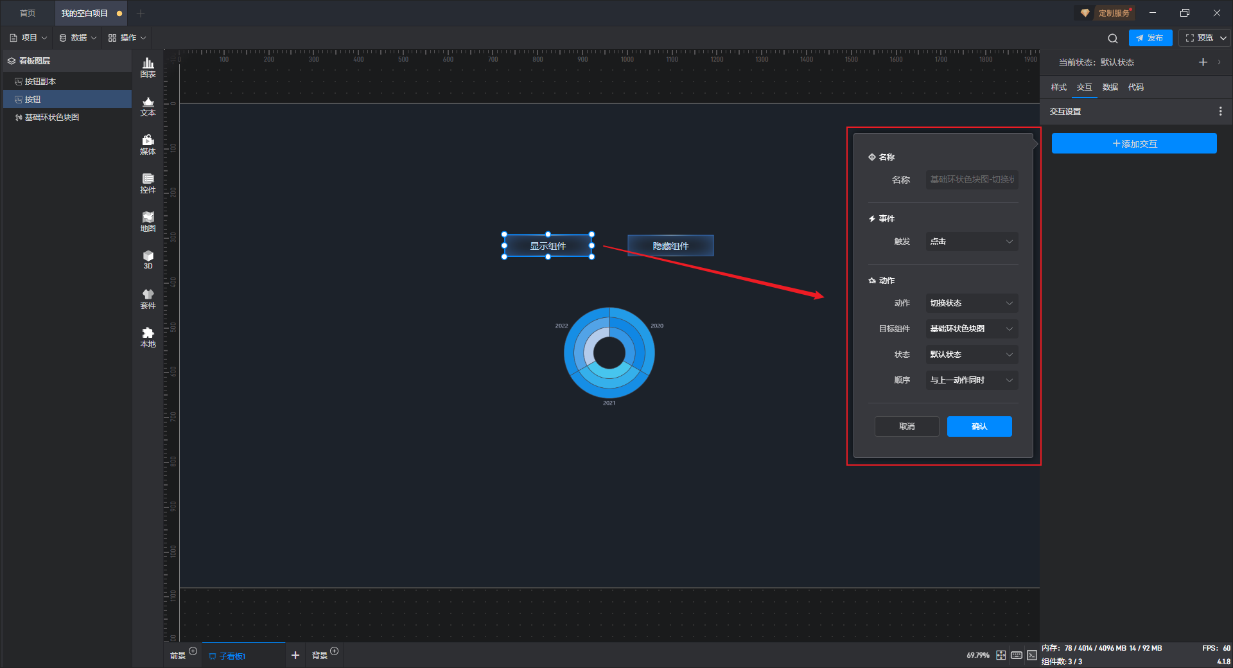This screenshot has width=1233, height=668.
Task: Open the 项目 project menu
Action: click(29, 38)
